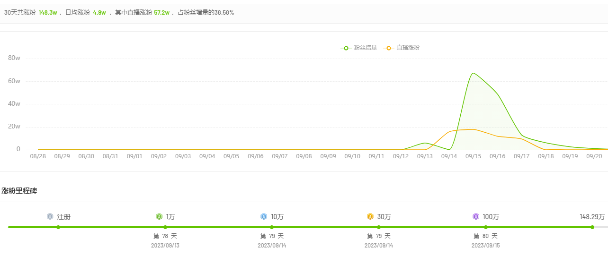Toggle the 直播涨粉 legend series
This screenshot has width=608, height=256.
pyautogui.click(x=402, y=48)
